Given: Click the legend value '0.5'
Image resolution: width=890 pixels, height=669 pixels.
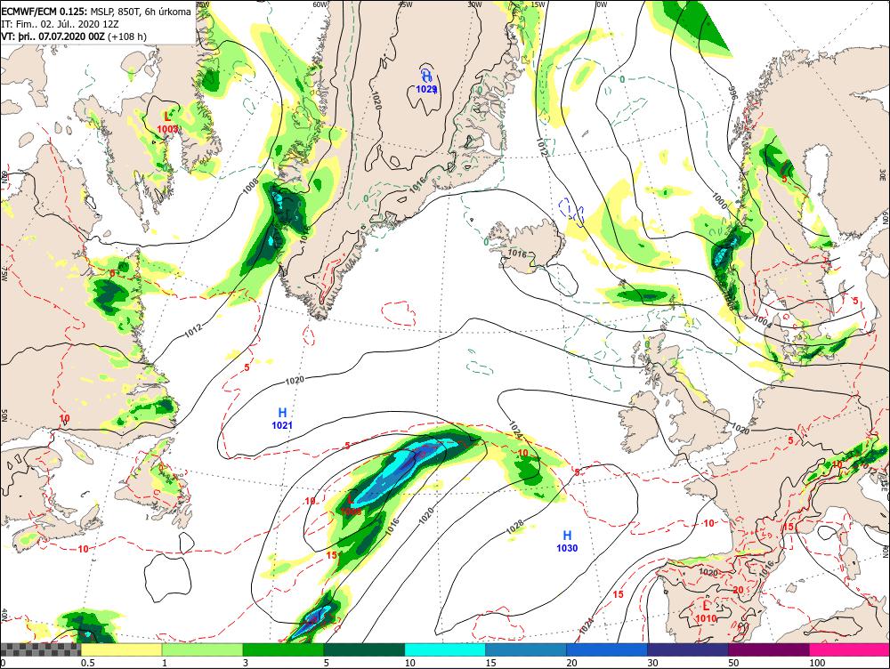Looking at the screenshot, I should (x=87, y=663).
